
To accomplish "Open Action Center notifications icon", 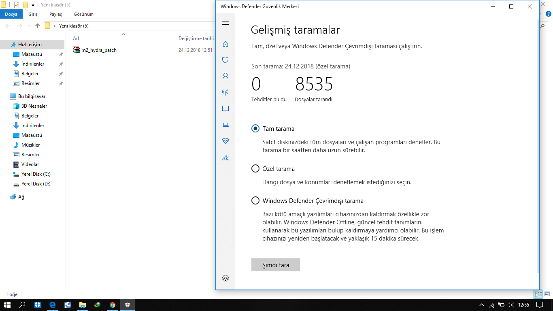I will click(539, 305).
